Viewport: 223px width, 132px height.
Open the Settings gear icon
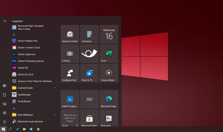point(4,113)
